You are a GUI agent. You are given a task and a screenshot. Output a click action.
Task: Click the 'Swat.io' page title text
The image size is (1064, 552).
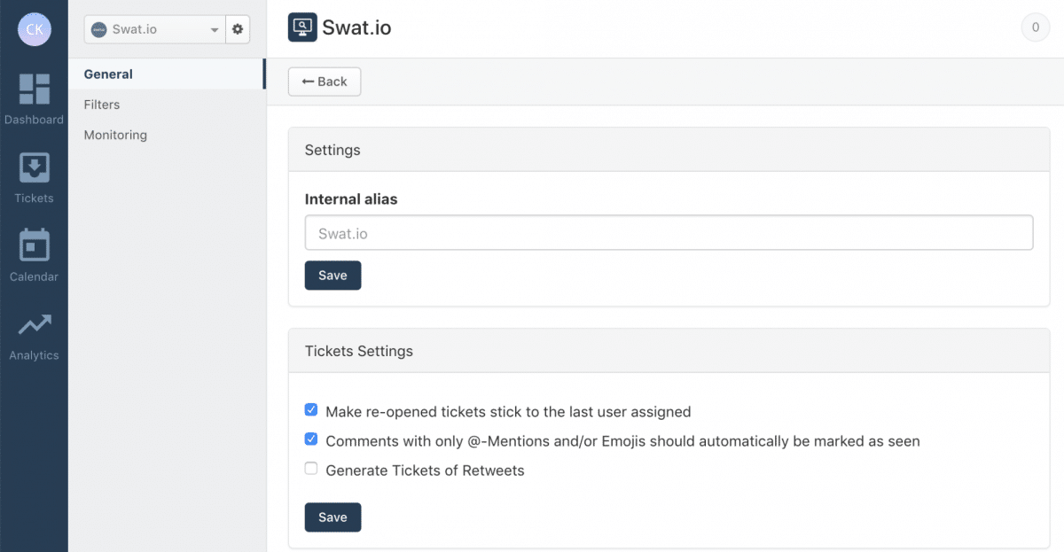[x=356, y=27]
